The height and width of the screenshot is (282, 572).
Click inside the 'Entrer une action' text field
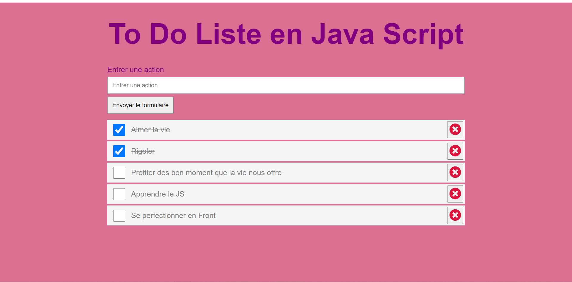pyautogui.click(x=285, y=85)
